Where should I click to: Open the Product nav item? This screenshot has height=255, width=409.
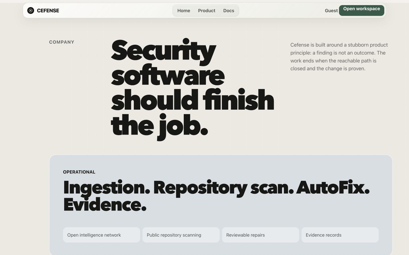click(x=206, y=10)
